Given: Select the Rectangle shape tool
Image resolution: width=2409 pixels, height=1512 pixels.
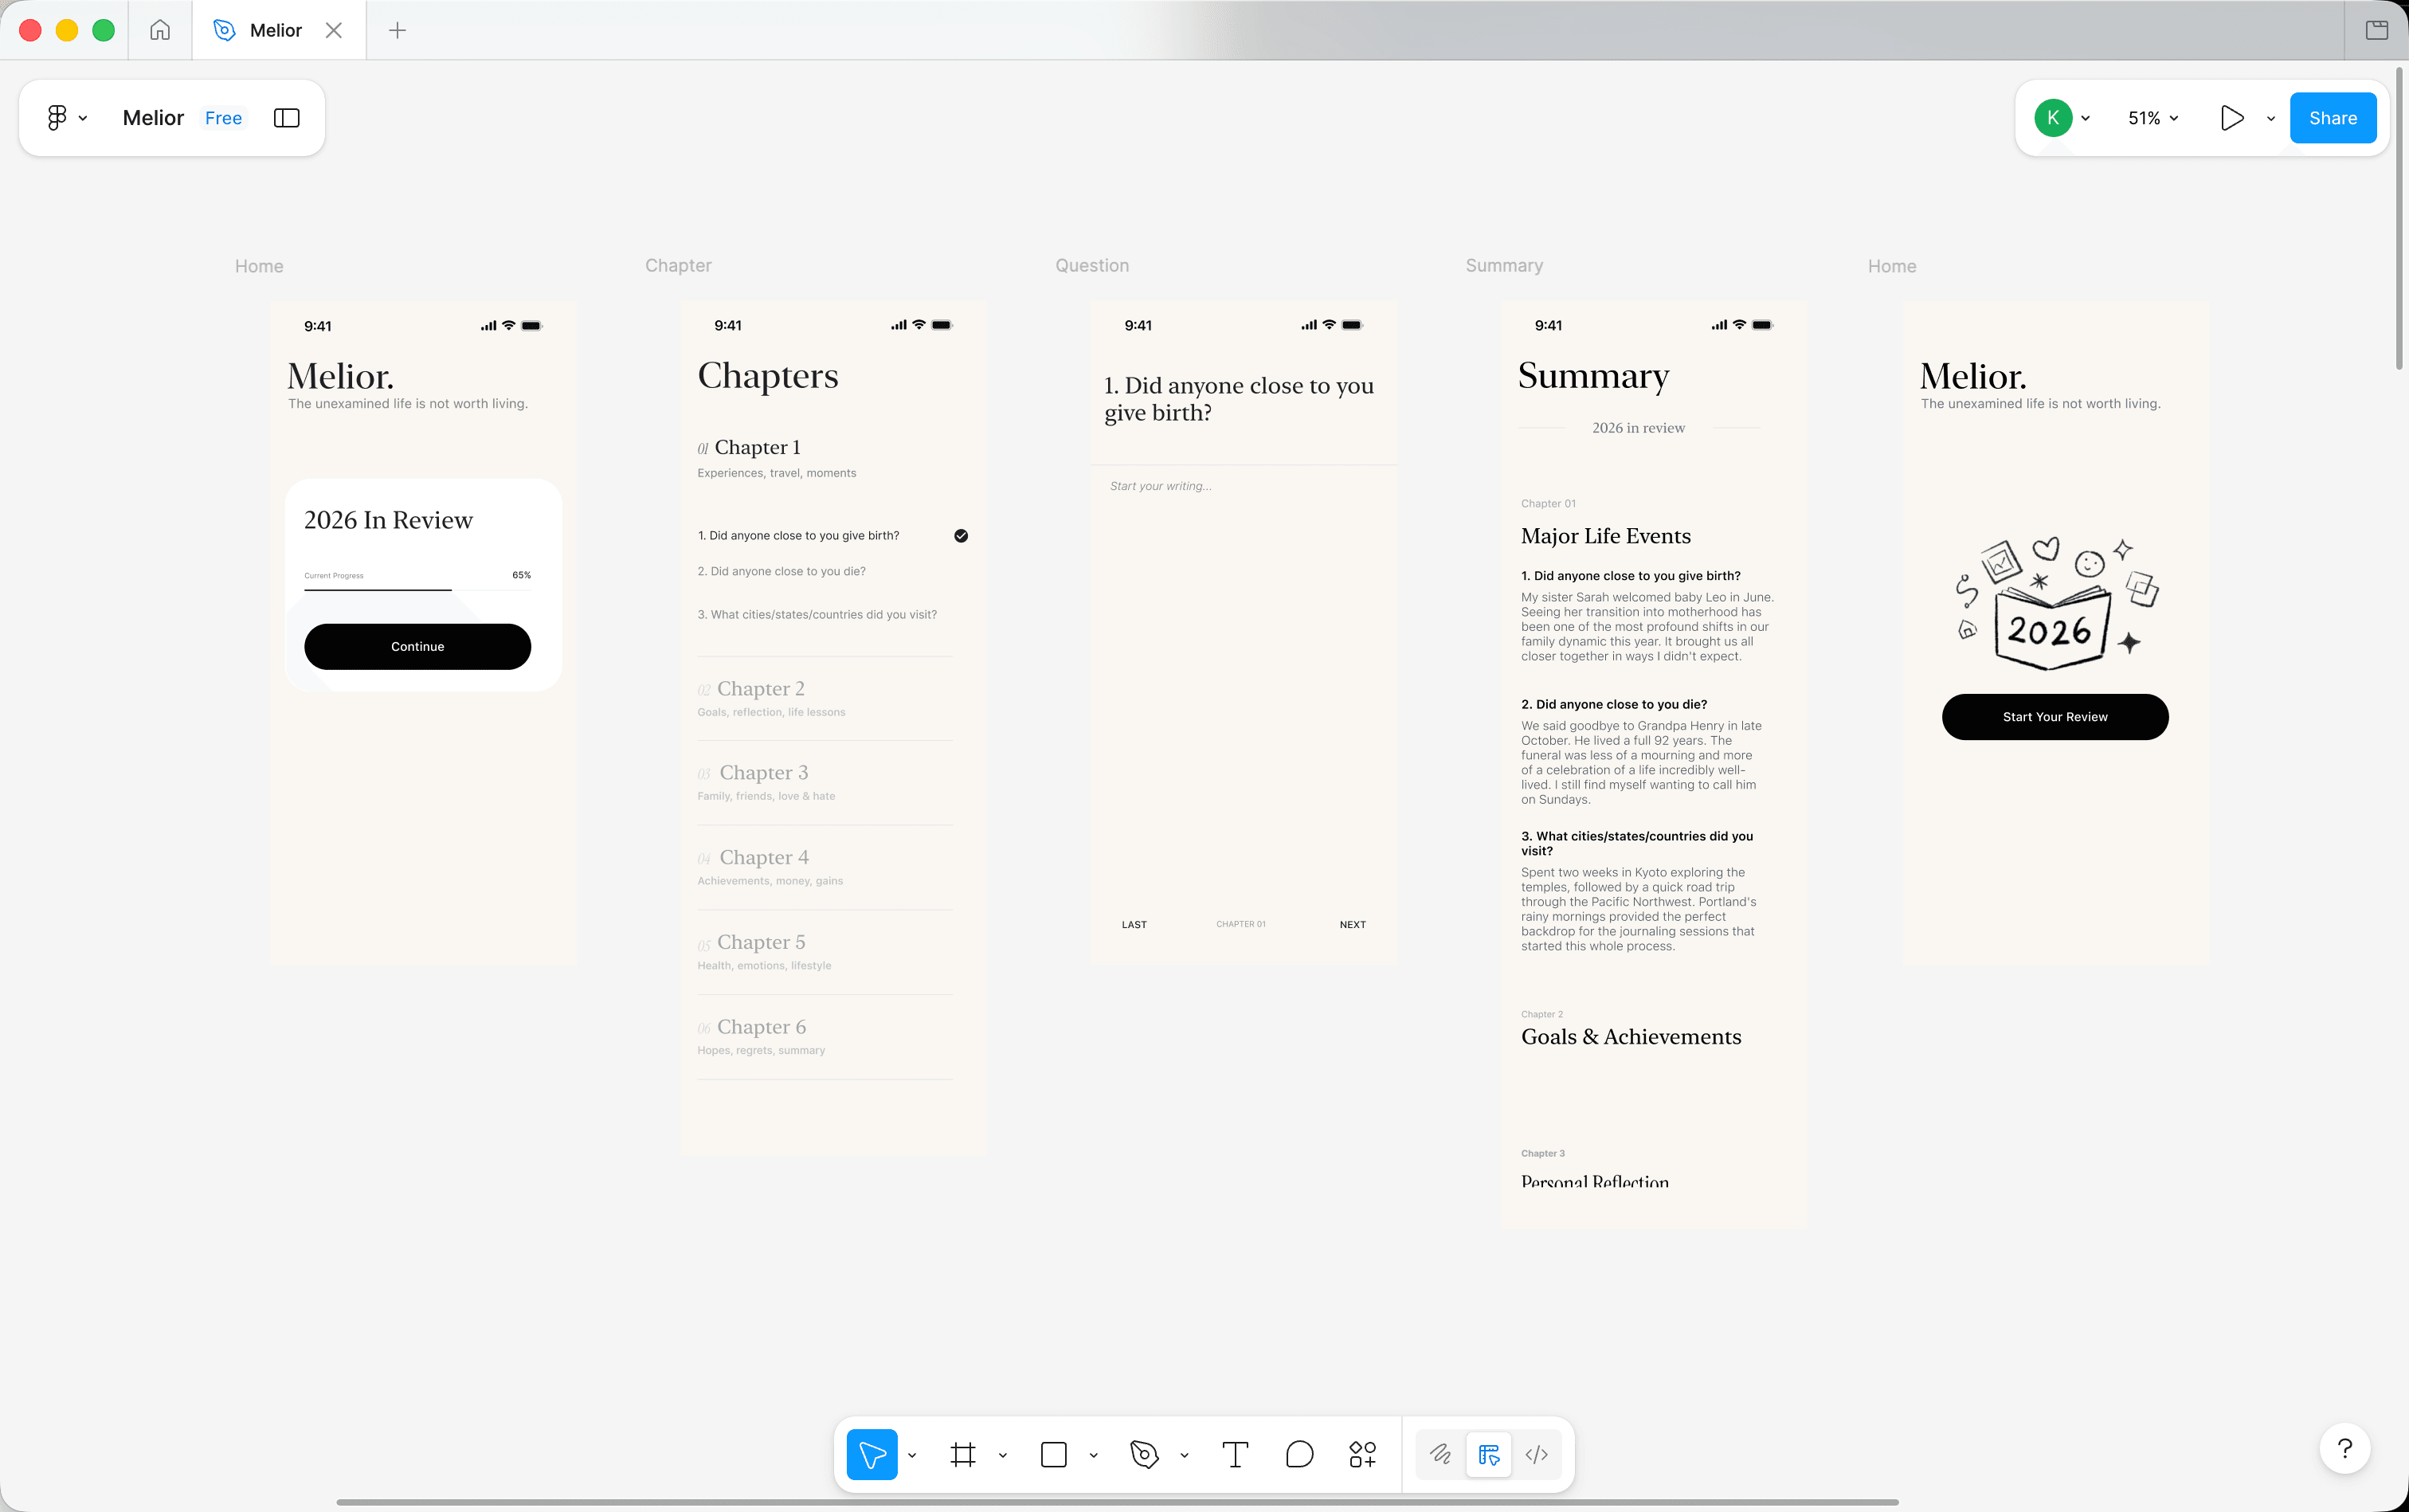Looking at the screenshot, I should [1053, 1454].
